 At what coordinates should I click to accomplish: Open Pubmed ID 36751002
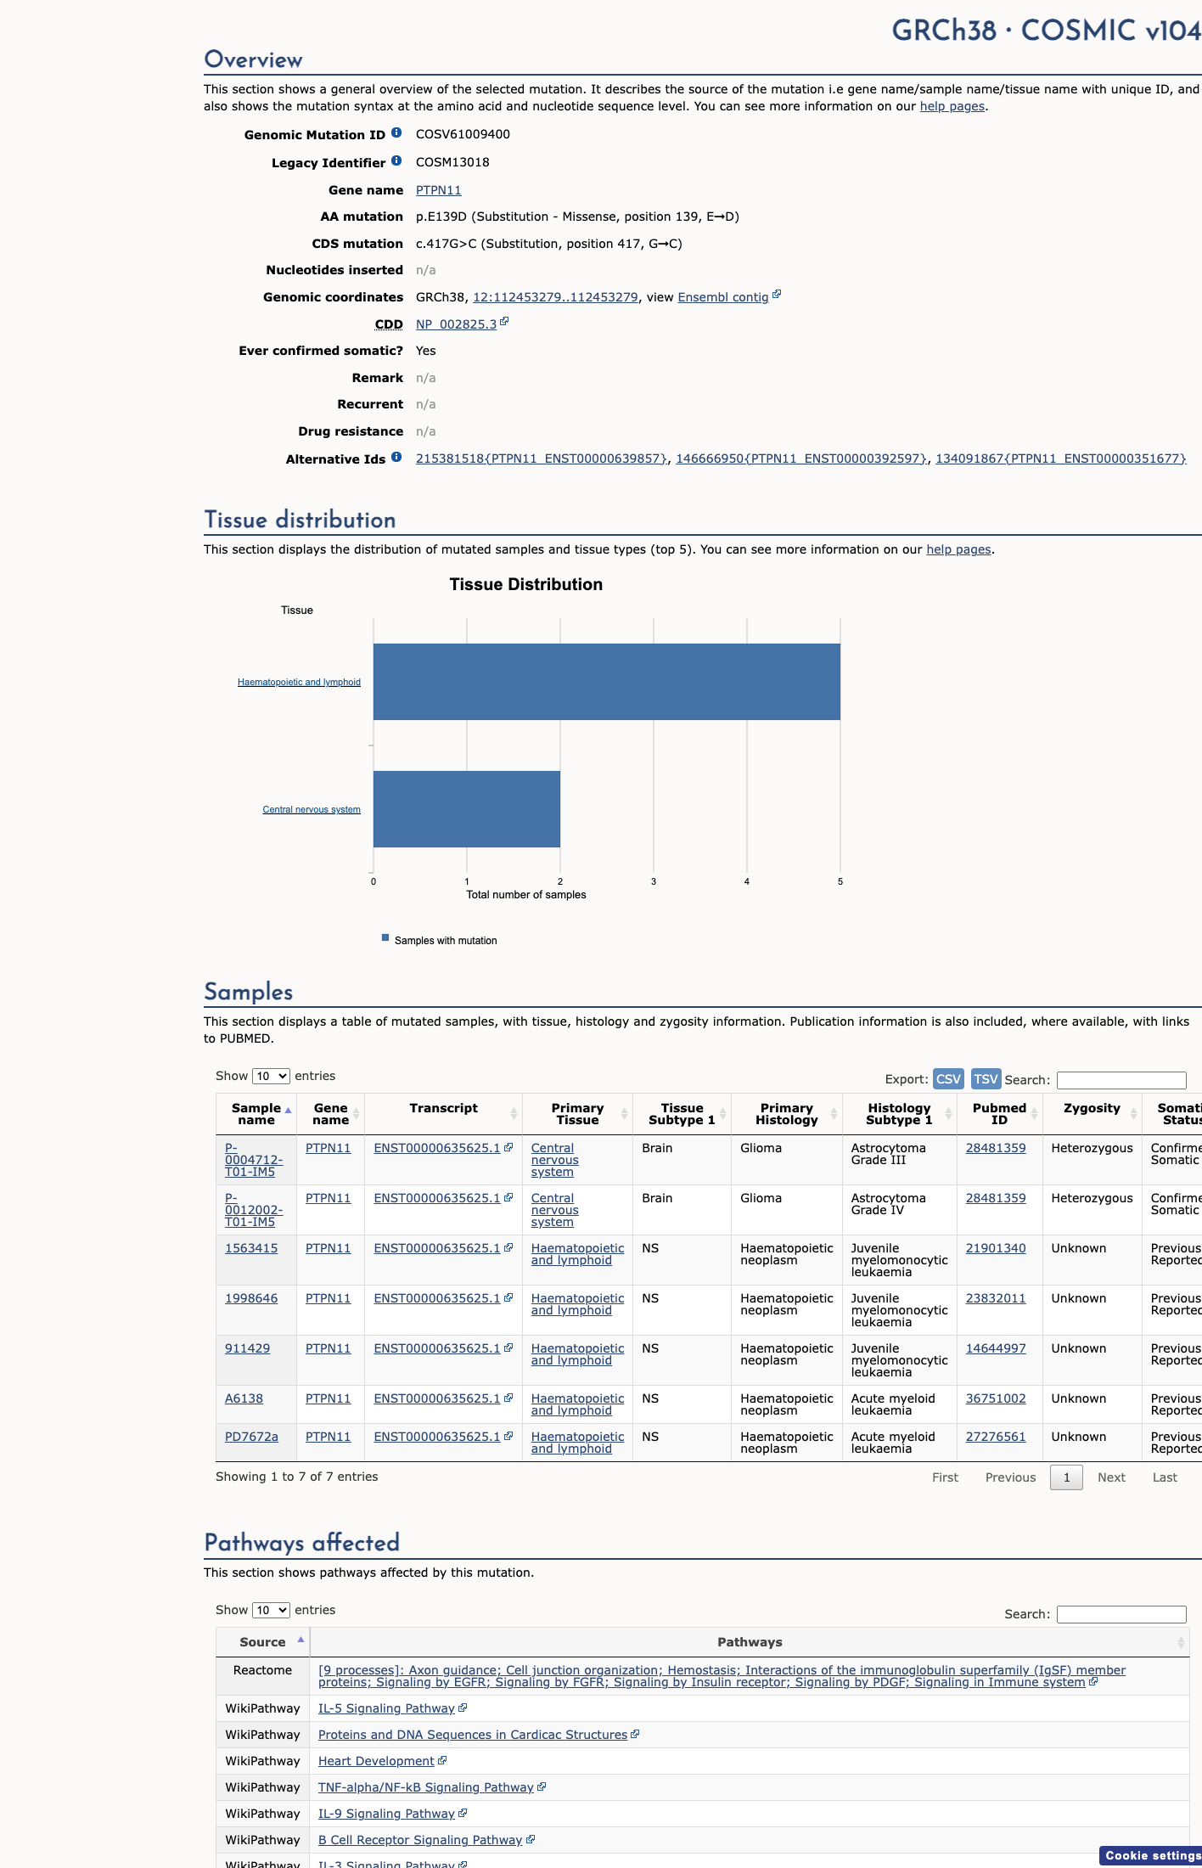996,1398
